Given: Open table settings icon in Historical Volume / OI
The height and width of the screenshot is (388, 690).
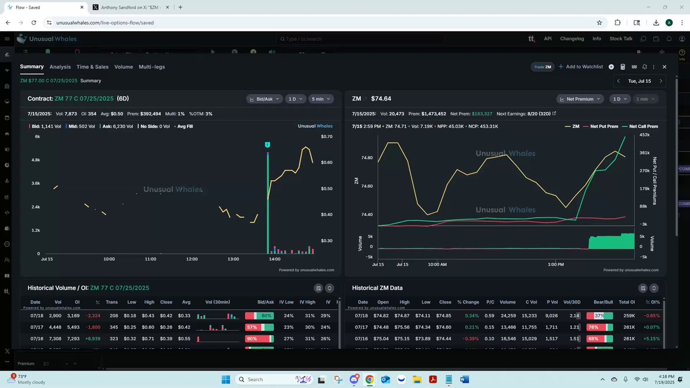Looking at the screenshot, I should [319, 288].
